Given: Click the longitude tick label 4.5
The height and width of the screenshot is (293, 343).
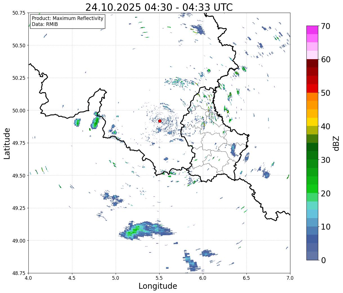Looking at the screenshot, I should pyautogui.click(x=72, y=278).
